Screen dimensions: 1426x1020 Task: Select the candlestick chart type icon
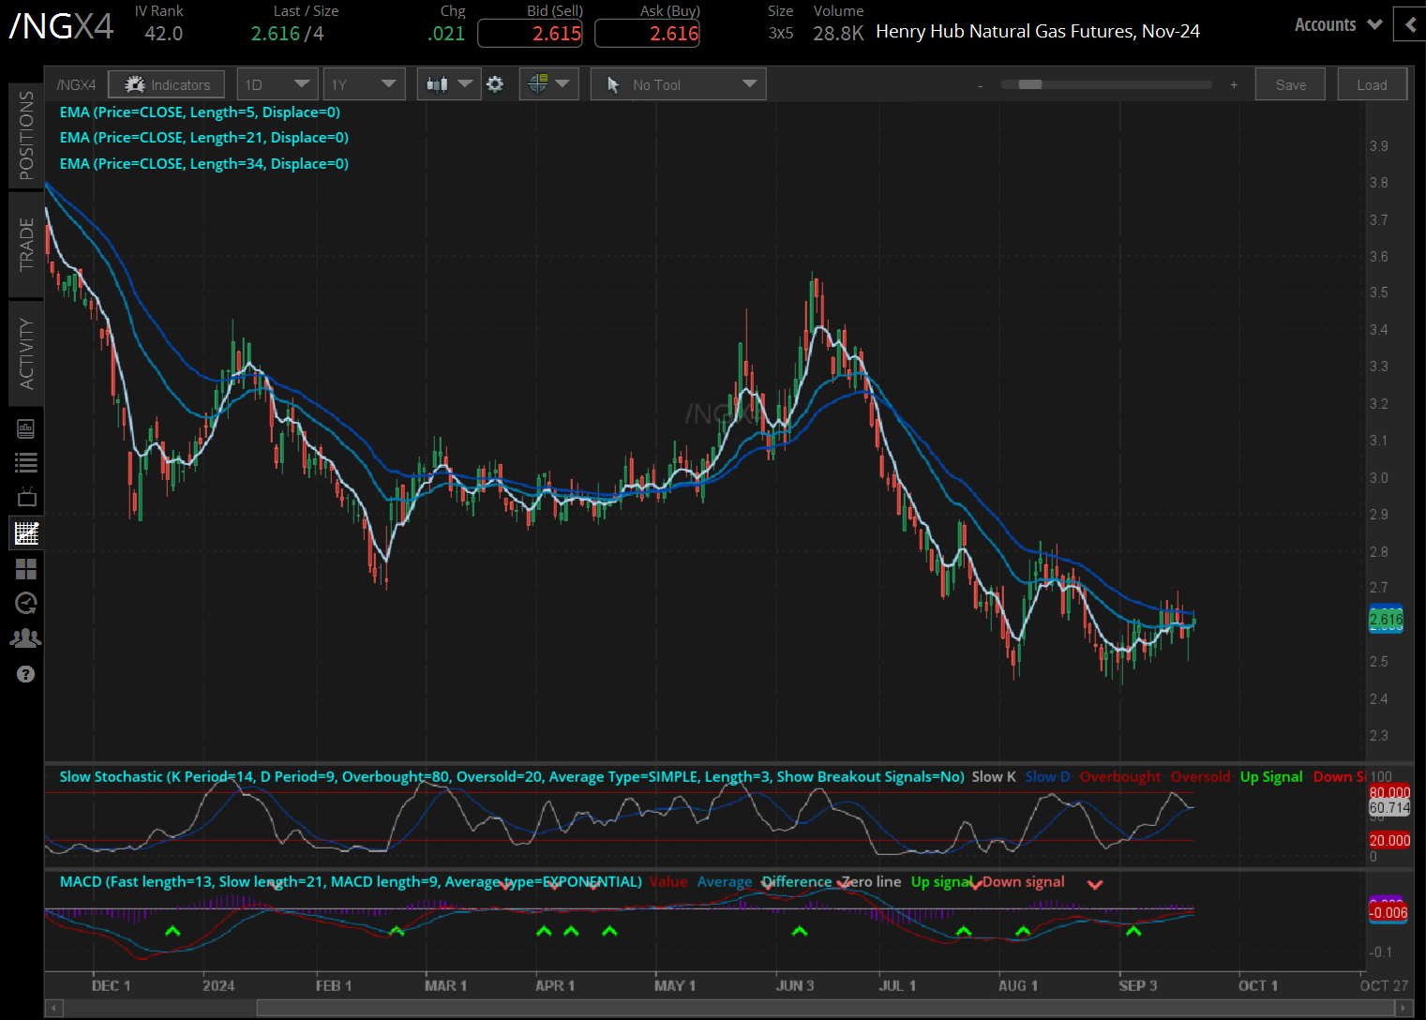pyautogui.click(x=441, y=83)
